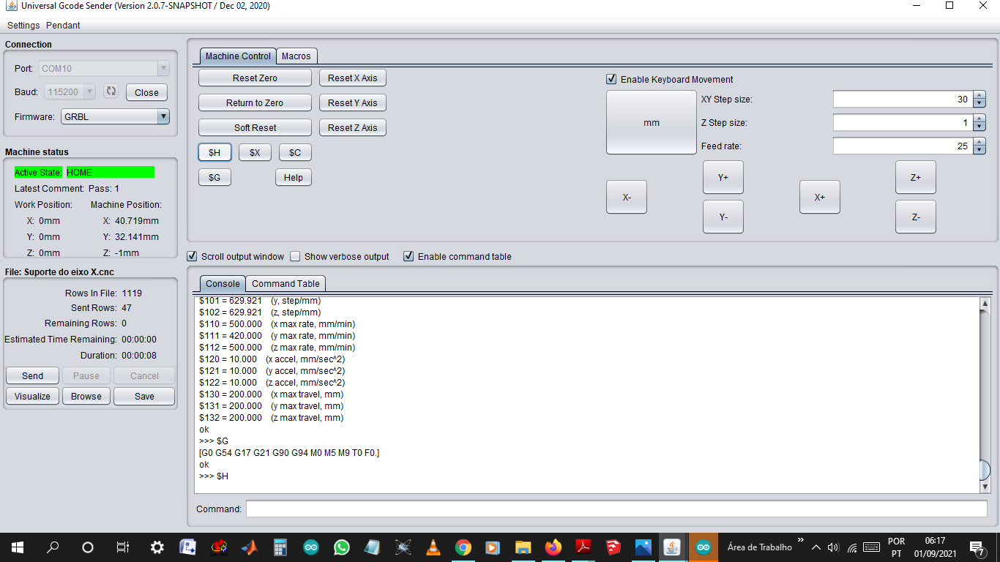This screenshot has height=562, width=1000.
Task: Open SketchUp from the taskbar
Action: [x=613, y=547]
